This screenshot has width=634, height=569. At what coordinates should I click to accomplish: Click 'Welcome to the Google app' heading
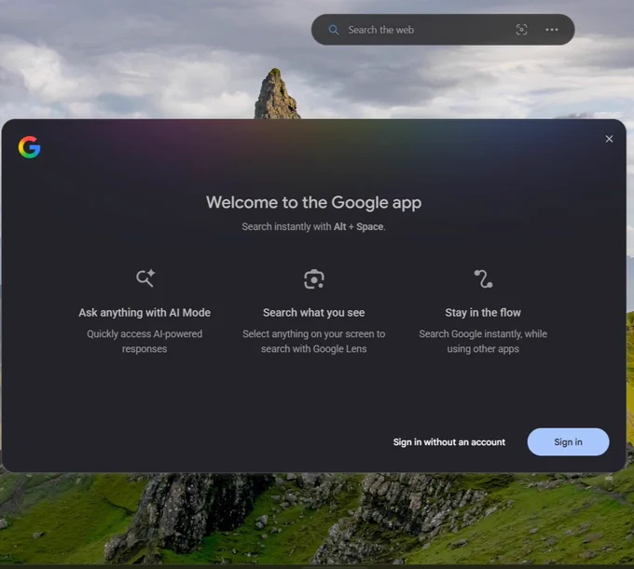(314, 202)
